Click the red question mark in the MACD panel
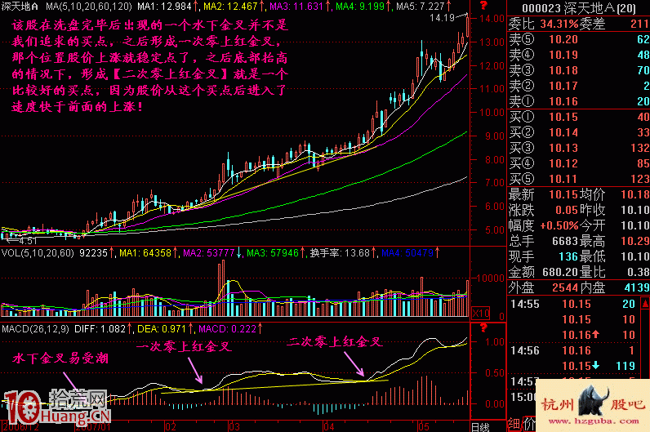Image resolution: width=650 pixels, height=432 pixels. (x=483, y=328)
